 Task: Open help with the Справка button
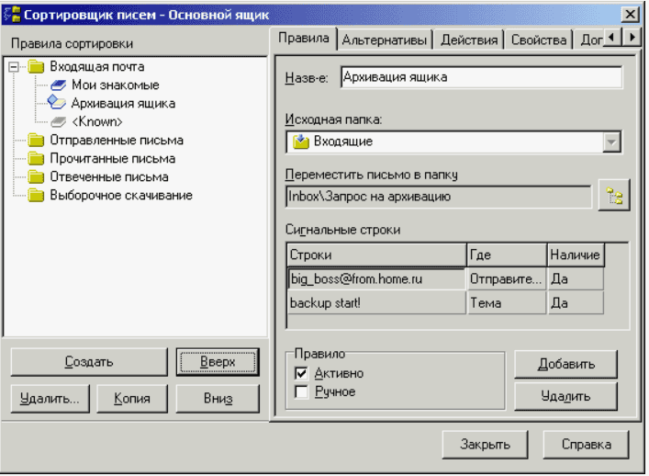[x=586, y=445]
